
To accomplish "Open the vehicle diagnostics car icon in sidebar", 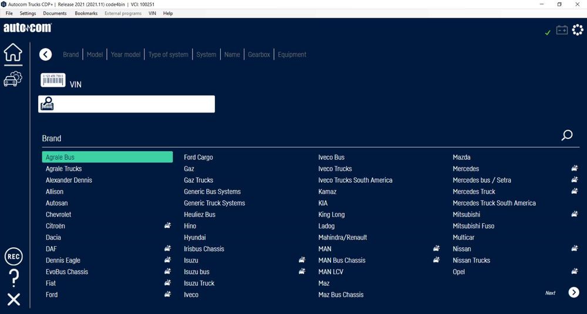I will [x=13, y=79].
